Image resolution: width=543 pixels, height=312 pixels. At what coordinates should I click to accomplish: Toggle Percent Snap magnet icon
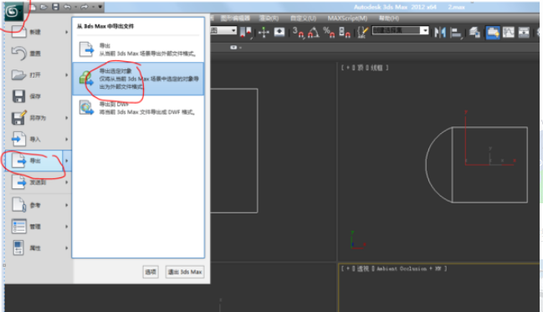click(329, 33)
